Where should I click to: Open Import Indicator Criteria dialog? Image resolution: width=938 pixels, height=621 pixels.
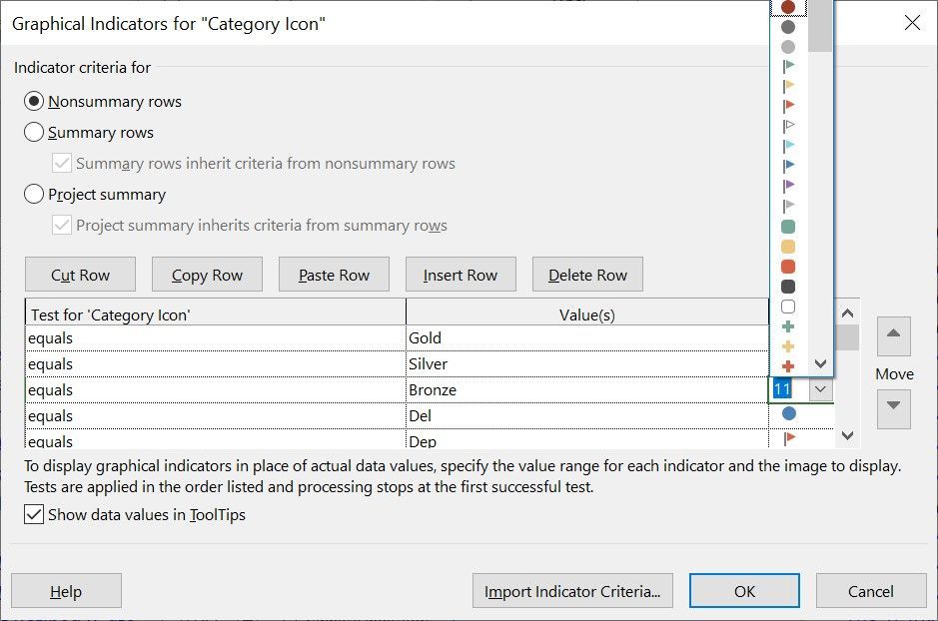click(x=572, y=591)
